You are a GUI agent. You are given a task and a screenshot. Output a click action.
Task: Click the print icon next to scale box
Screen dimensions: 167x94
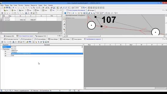(x=84, y=8)
